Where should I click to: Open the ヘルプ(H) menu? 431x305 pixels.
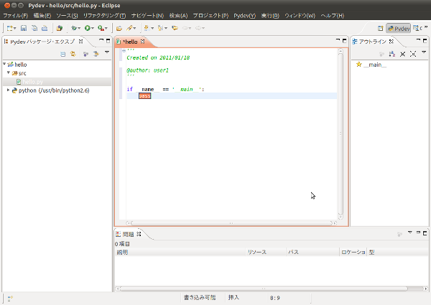(x=333, y=16)
